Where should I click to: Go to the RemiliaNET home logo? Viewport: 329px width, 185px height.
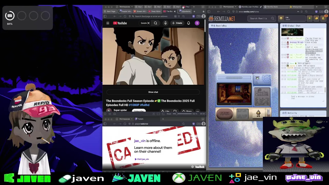222,18
